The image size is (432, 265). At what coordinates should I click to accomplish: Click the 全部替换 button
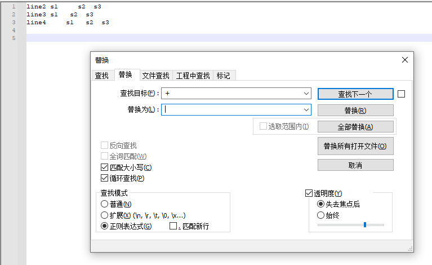355,127
